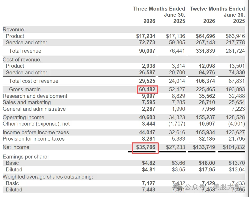249x197 pixels.
Task: Click the Other income (expense), net label
Action: [x=36, y=124]
